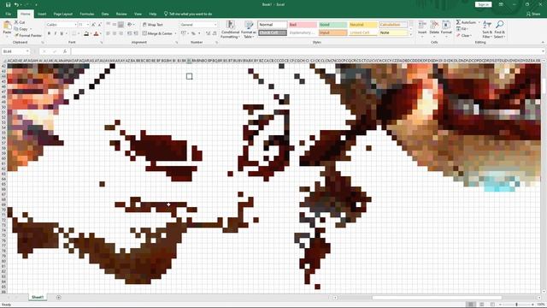Cut the selected cells
This screenshot has width=547, height=308.
(x=20, y=22)
